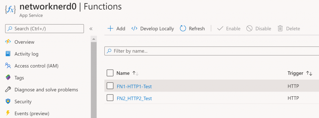Open the FN1-HTTP1-Test function link
Viewport: 319px width, 118px height.
[x=134, y=87]
